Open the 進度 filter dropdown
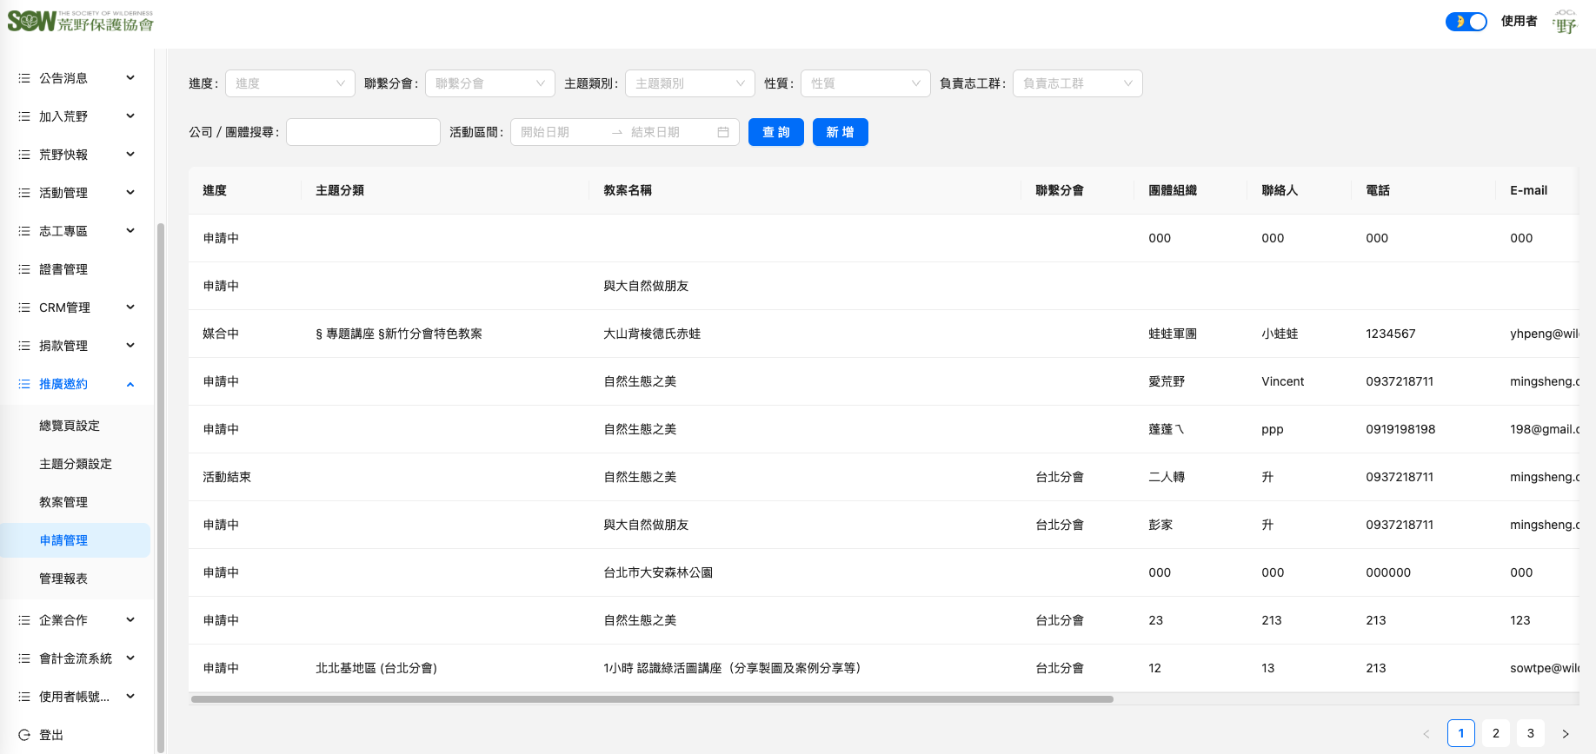The width and height of the screenshot is (1596, 754). 289,83
